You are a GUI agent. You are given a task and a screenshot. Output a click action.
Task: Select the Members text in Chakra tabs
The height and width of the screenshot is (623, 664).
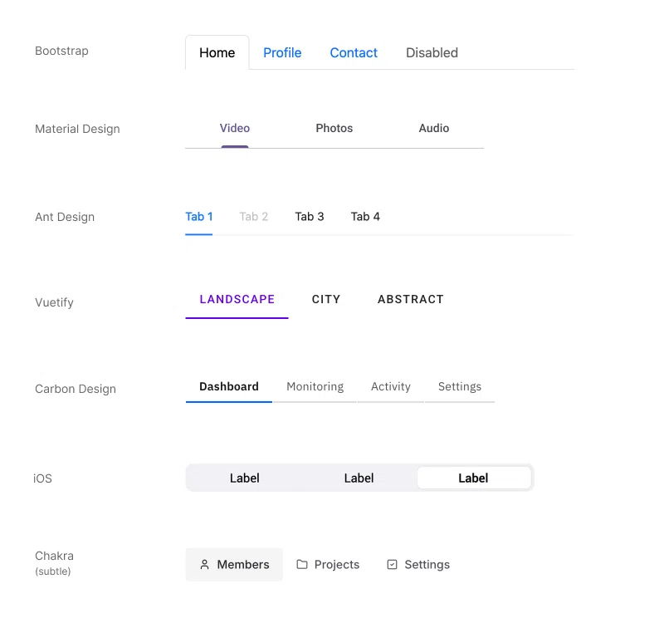(243, 565)
